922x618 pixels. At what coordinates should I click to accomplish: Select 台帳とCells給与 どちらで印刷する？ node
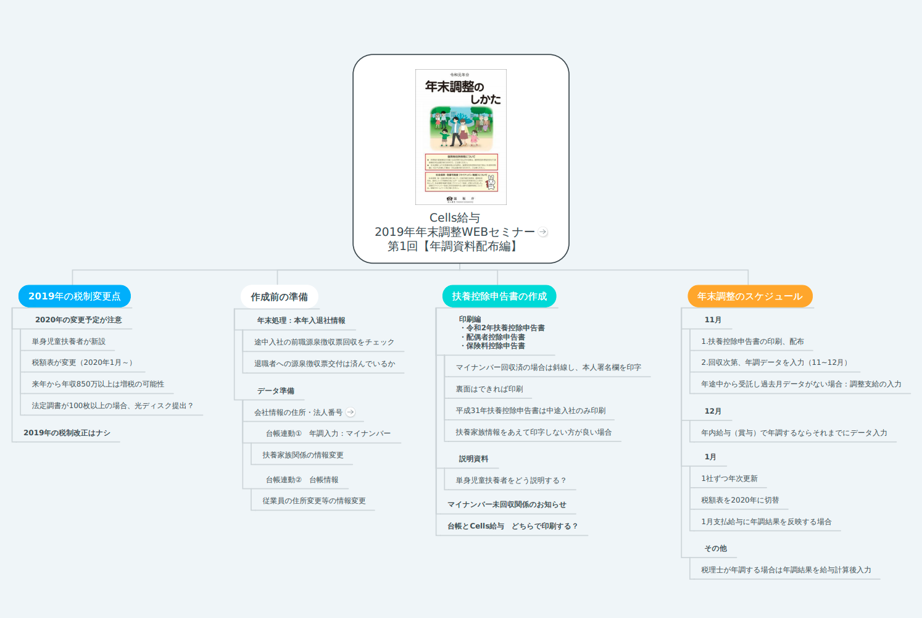click(x=513, y=526)
